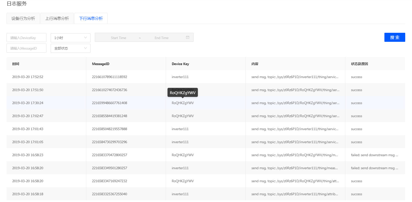Click the 日志服务 page title

coord(17,4)
